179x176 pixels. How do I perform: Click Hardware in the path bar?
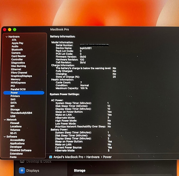(93, 157)
